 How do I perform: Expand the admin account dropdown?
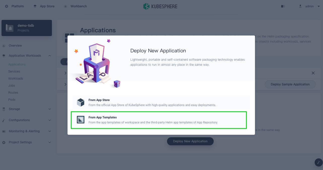tap(318, 6)
